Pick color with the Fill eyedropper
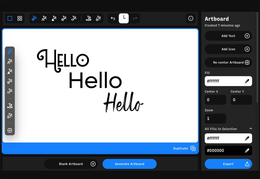This screenshot has height=179, width=260. pos(247,81)
